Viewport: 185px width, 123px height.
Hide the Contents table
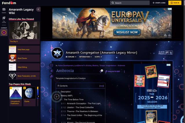click(101, 86)
